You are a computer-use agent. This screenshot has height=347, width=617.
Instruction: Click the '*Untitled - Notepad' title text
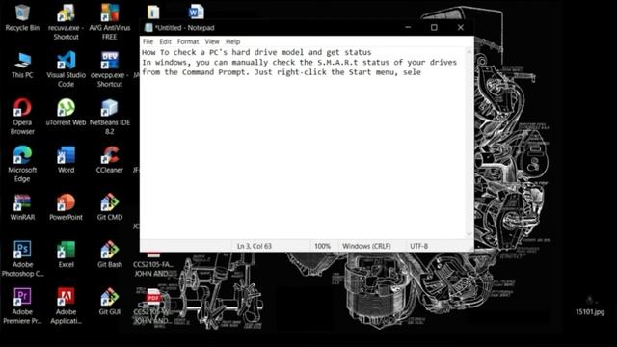184,28
